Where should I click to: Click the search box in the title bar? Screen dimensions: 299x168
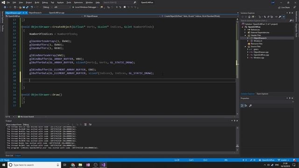pos(120,2)
